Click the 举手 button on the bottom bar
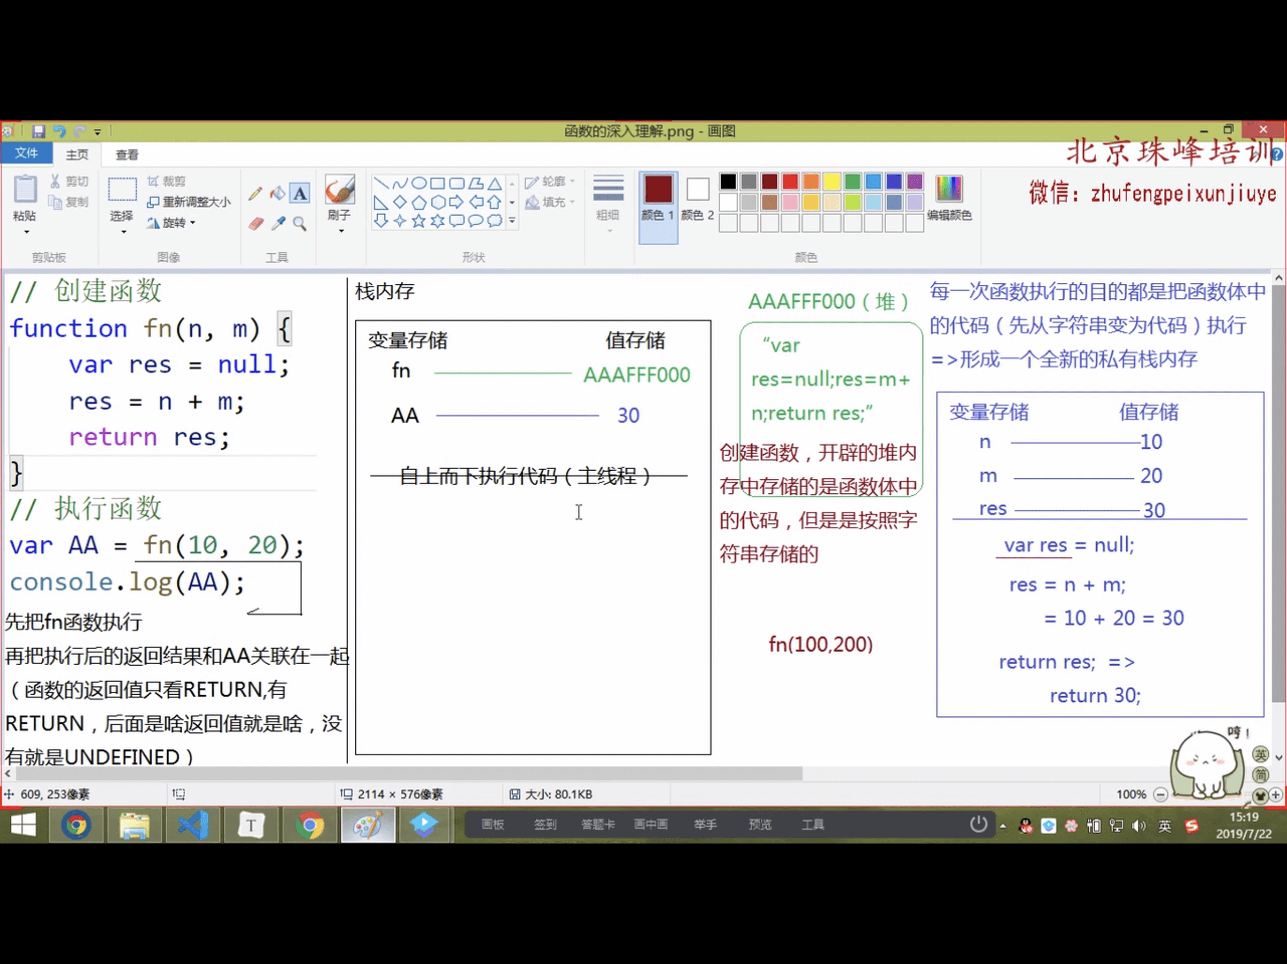Image resolution: width=1287 pixels, height=964 pixels. click(x=705, y=824)
